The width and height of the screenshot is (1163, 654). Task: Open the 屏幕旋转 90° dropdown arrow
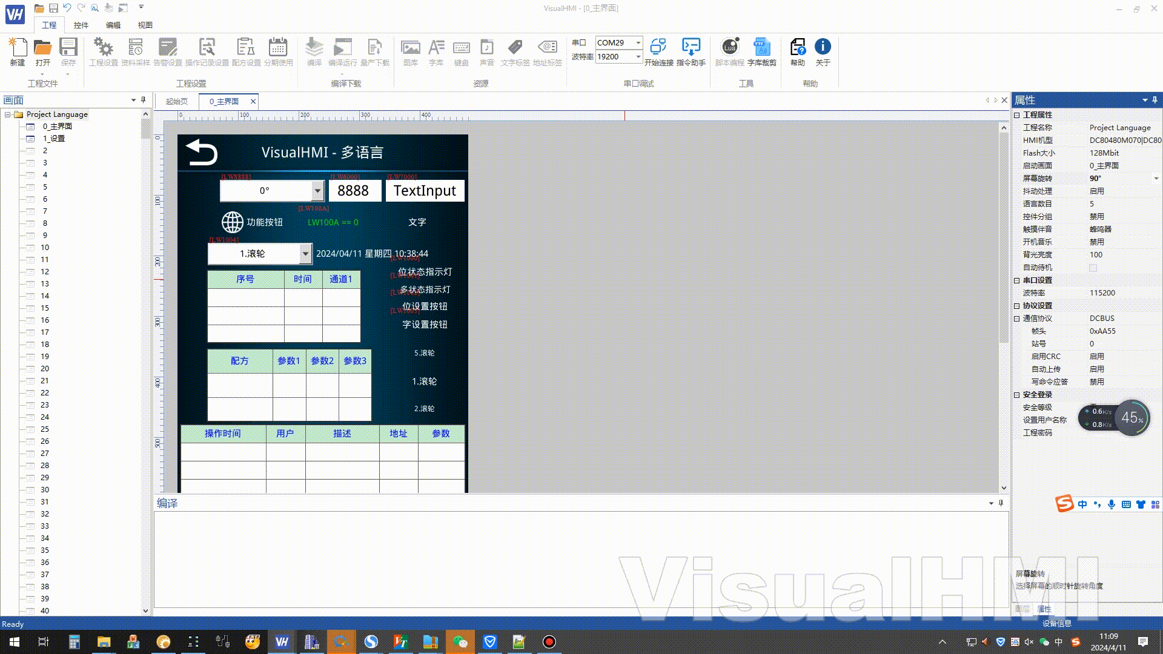(x=1156, y=179)
